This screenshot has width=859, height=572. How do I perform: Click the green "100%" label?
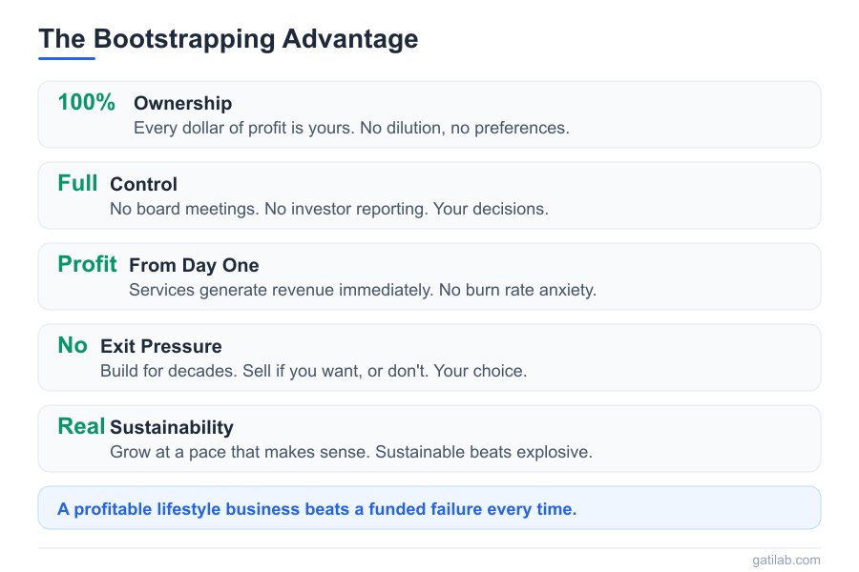[x=86, y=102]
